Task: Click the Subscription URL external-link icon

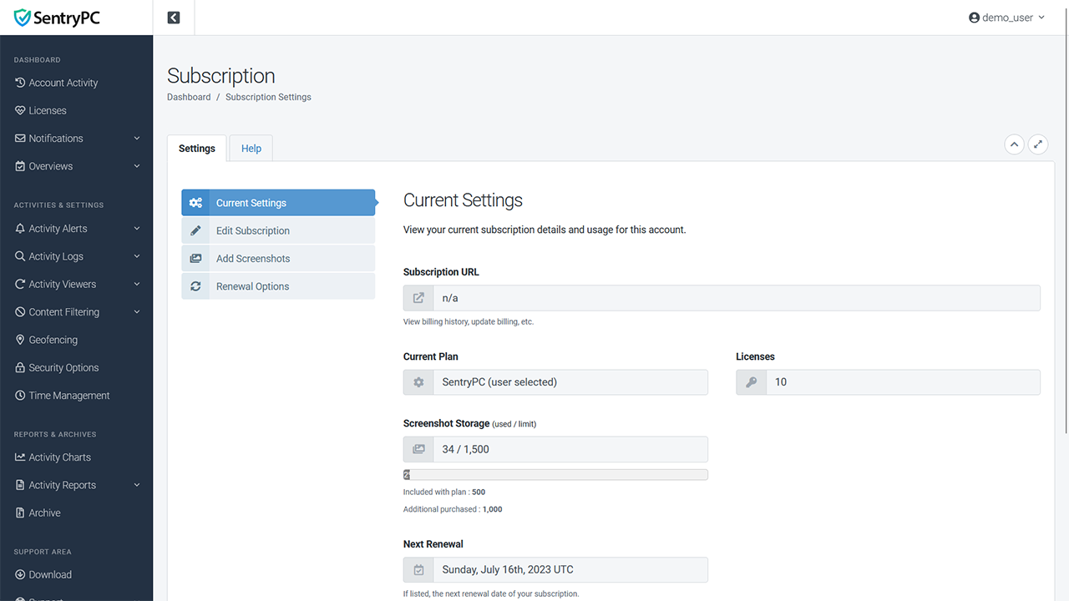Action: pyautogui.click(x=418, y=298)
